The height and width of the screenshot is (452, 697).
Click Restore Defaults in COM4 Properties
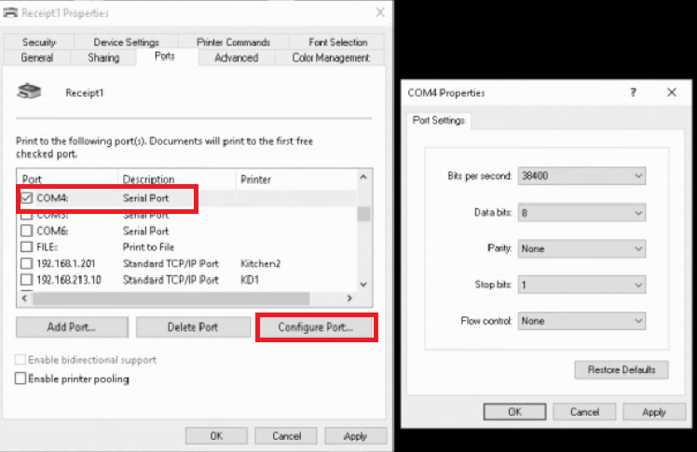pyautogui.click(x=622, y=369)
